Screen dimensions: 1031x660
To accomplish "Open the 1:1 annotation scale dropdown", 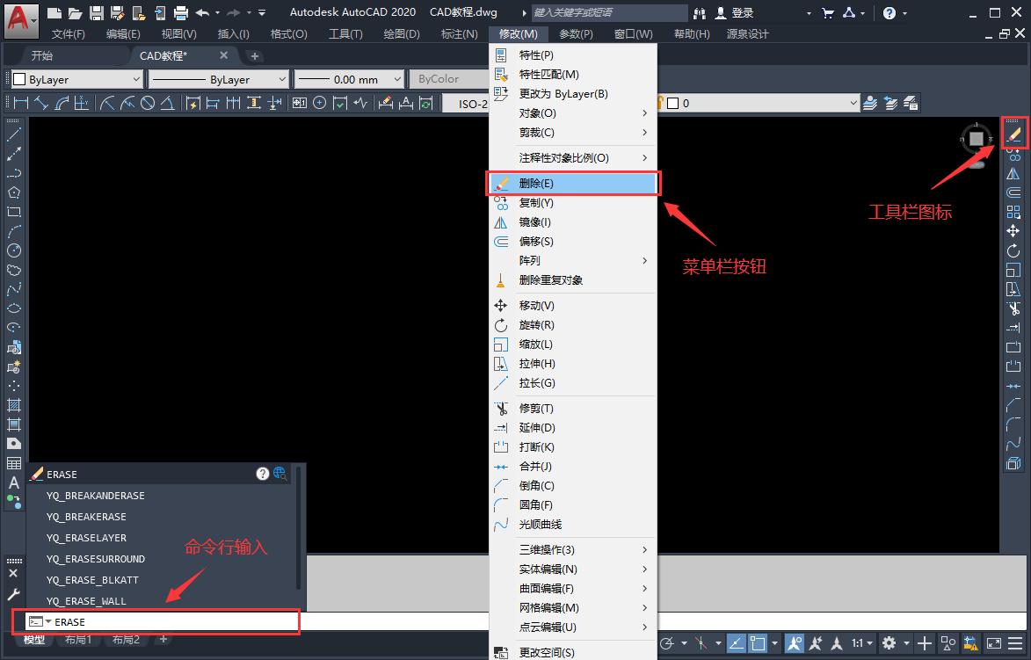I will point(862,643).
